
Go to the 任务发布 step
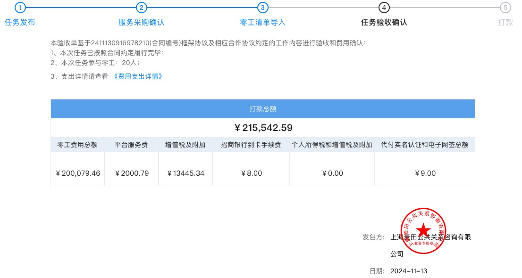point(20,22)
